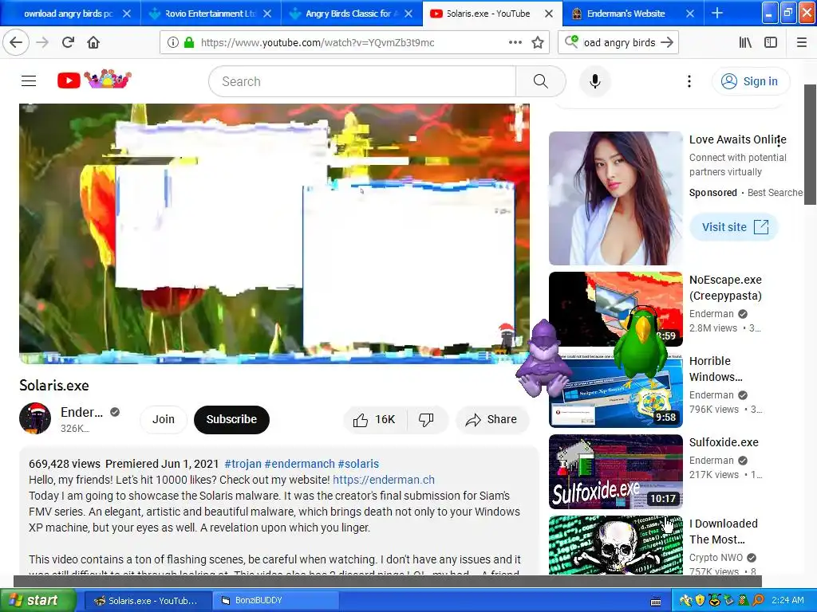Image resolution: width=817 pixels, height=612 pixels.
Task: Like the video with thumbs up
Action: tap(375, 419)
